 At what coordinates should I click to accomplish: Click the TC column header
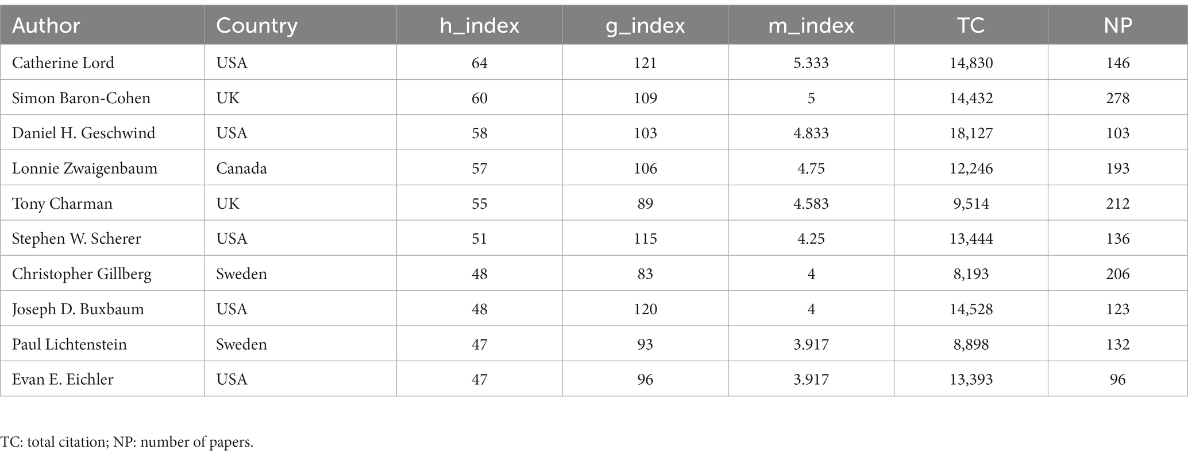tap(971, 25)
